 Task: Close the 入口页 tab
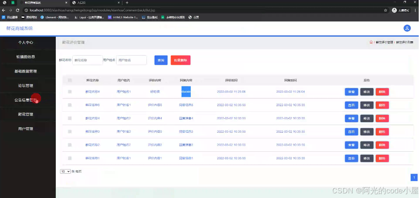coord(119,3)
